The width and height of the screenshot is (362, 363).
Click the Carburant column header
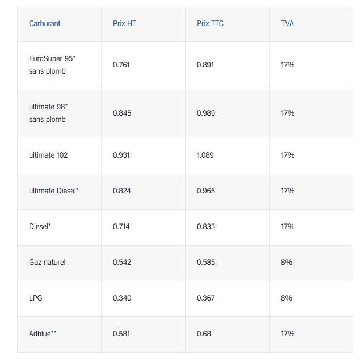(44, 23)
